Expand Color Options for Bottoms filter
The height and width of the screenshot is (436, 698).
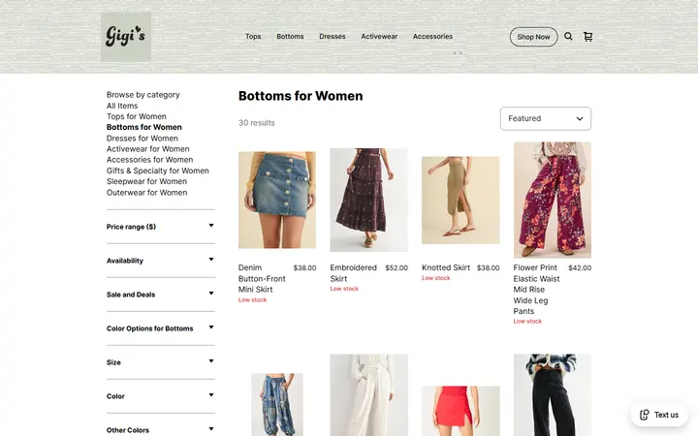[160, 328]
